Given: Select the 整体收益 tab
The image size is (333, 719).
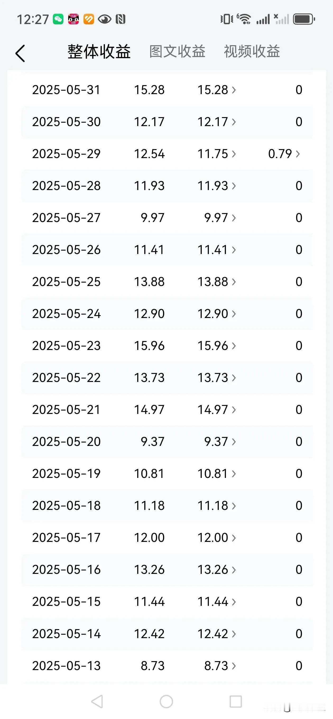Looking at the screenshot, I should tap(99, 52).
